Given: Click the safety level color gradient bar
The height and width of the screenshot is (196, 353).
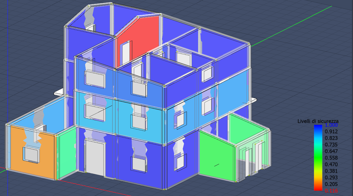Looking at the screenshot, I should coord(318,158).
